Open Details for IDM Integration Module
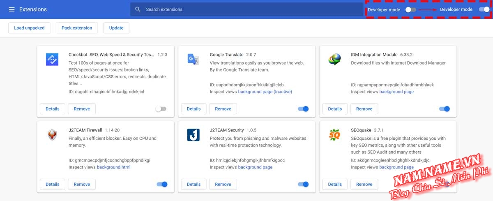The height and width of the screenshot is (201, 493). coord(335,109)
